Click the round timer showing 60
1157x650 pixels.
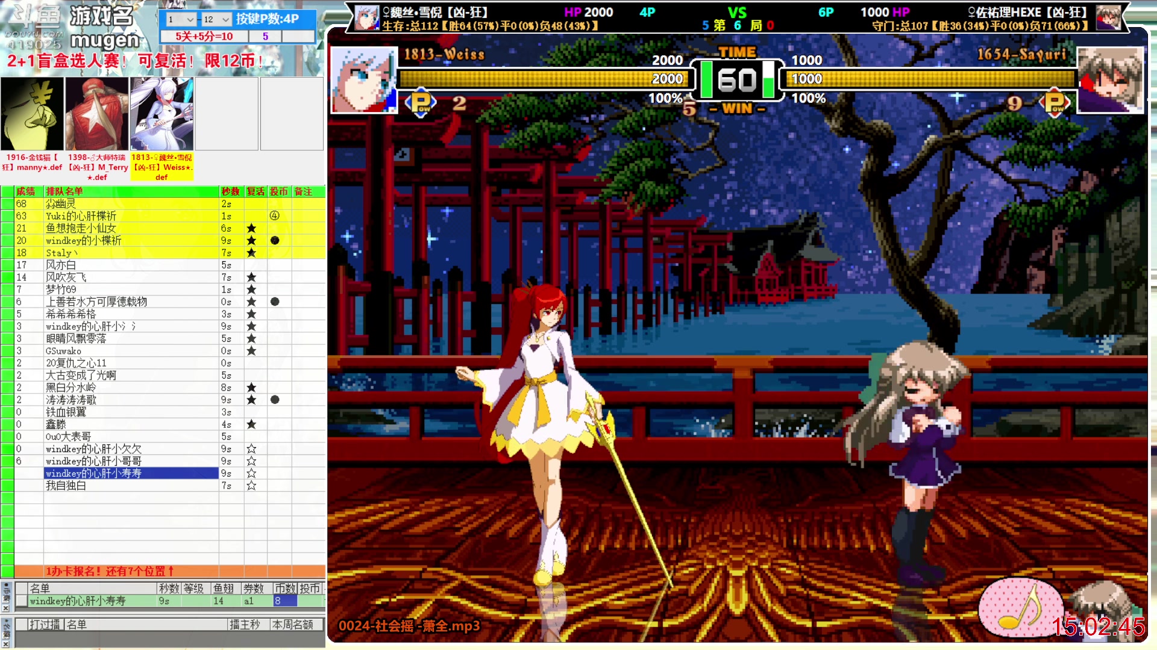(x=737, y=80)
